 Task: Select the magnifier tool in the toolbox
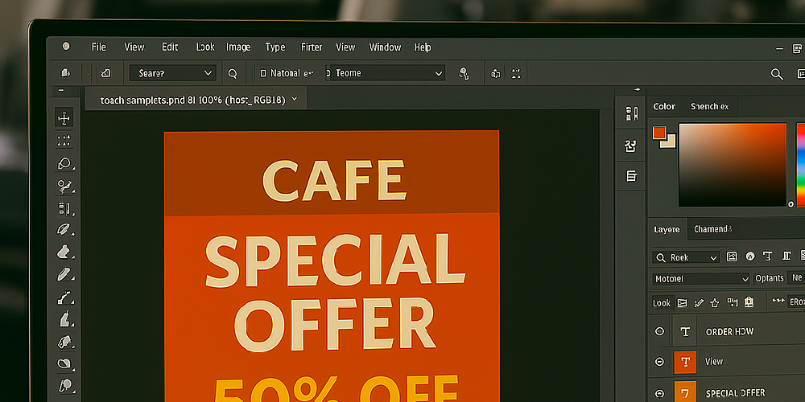point(64,384)
